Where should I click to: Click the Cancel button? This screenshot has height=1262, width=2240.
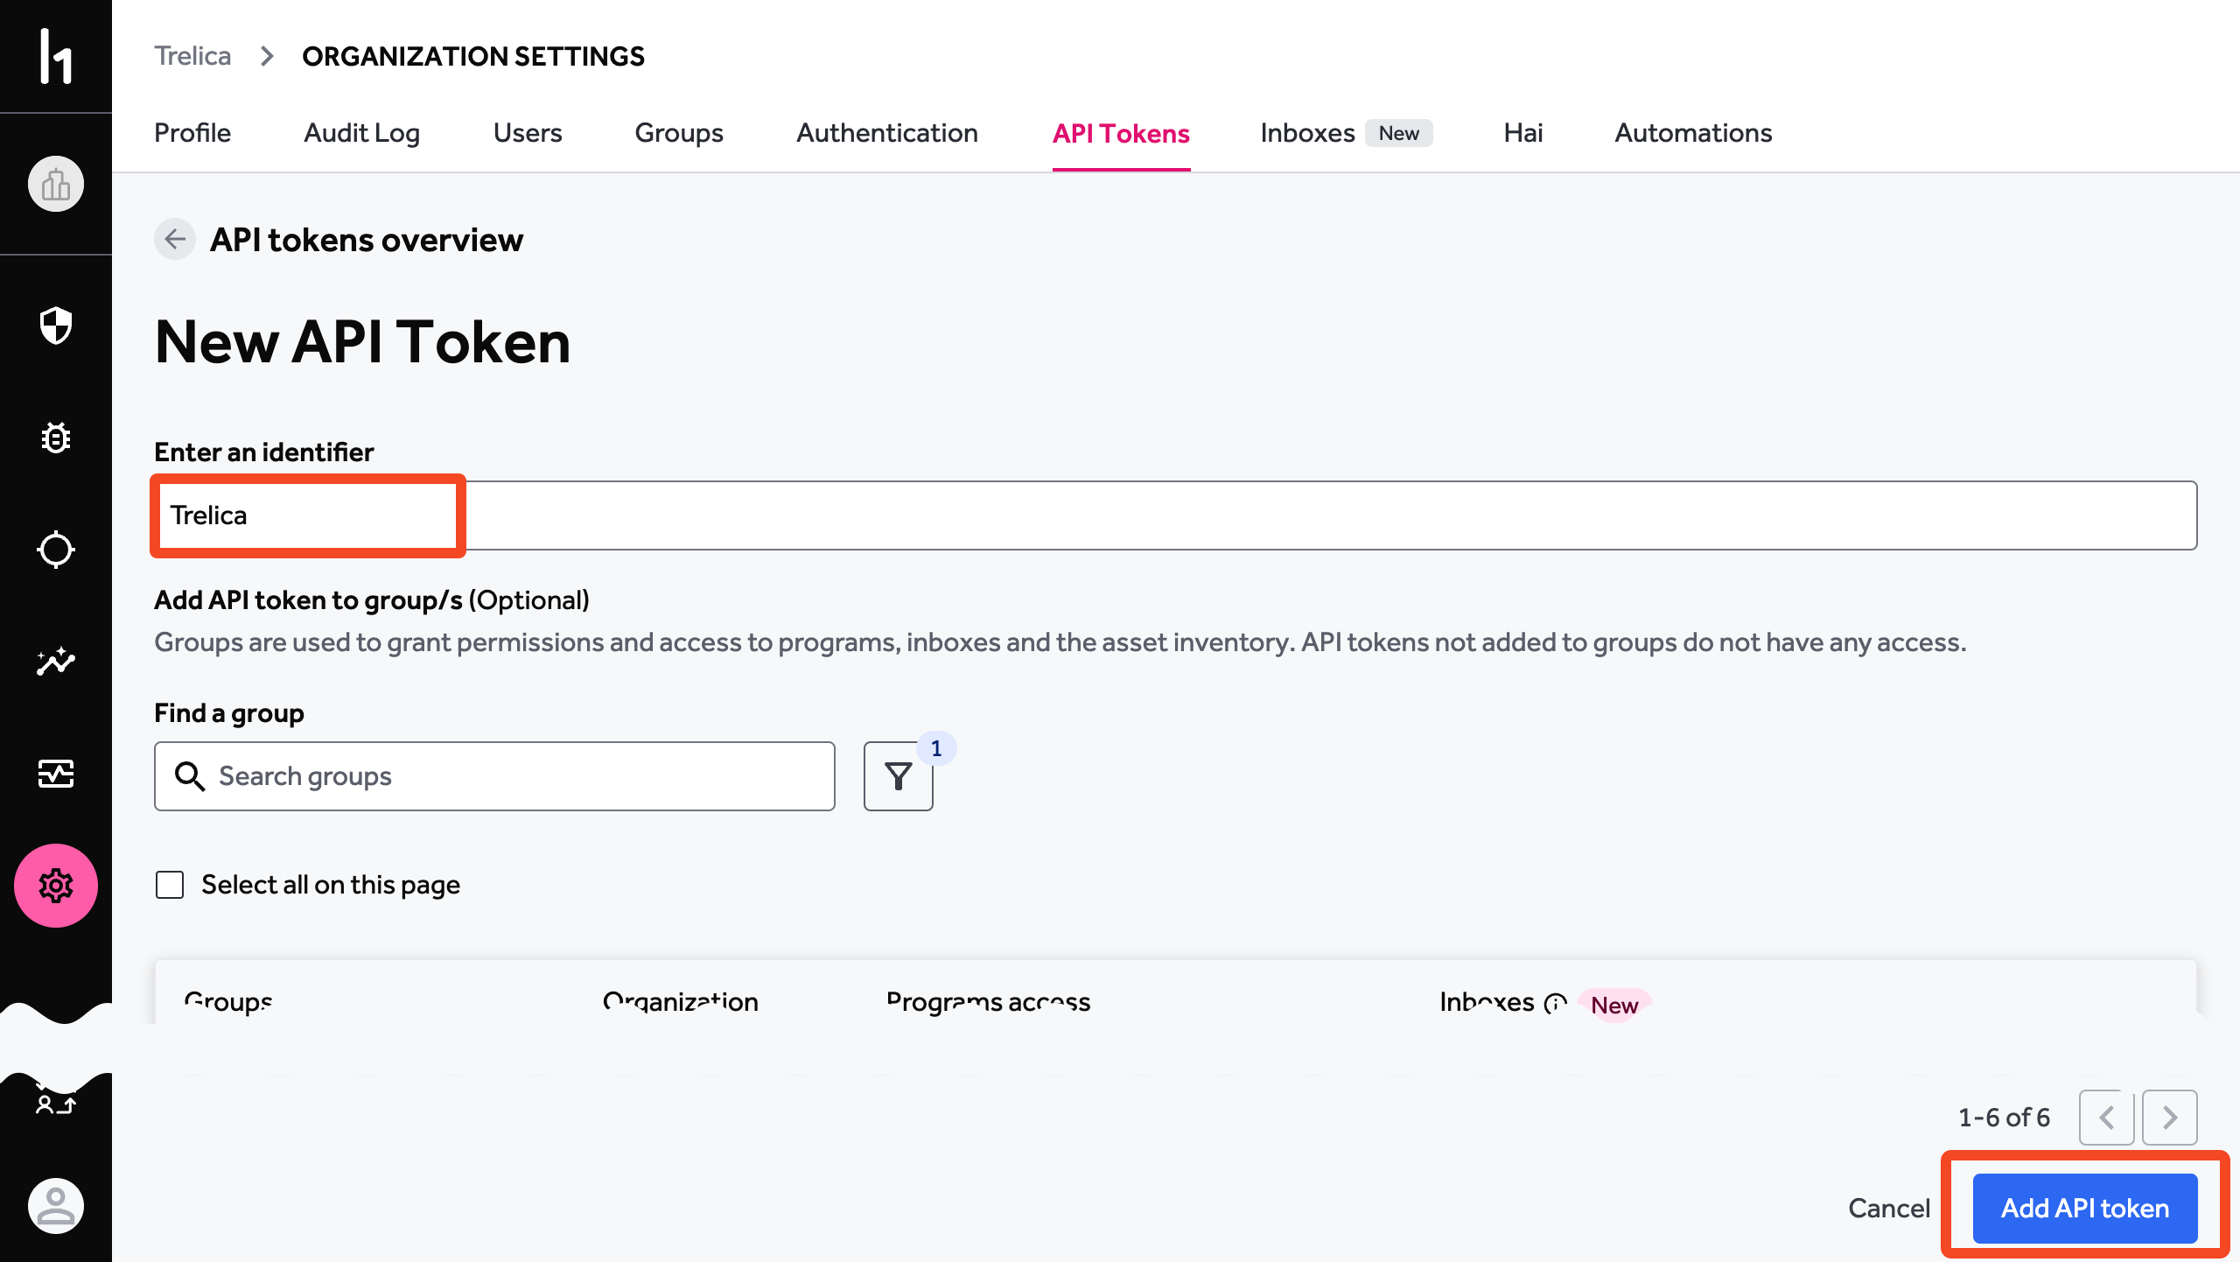click(x=1889, y=1208)
